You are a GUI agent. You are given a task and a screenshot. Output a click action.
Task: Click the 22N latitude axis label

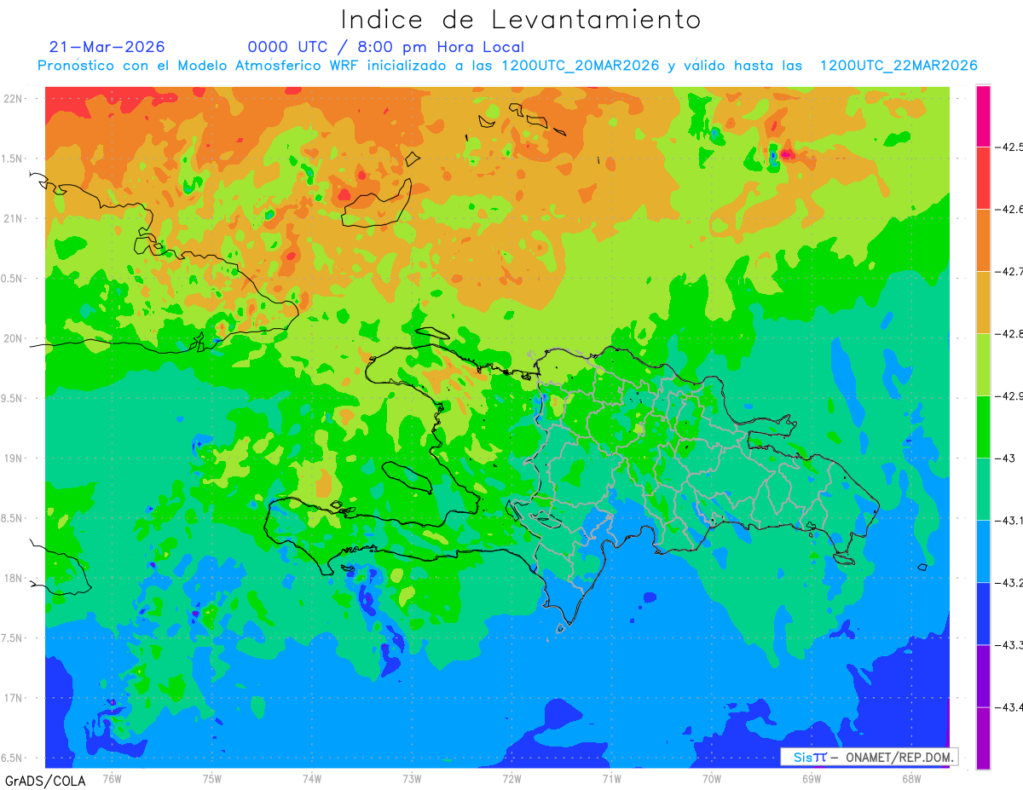tap(13, 98)
